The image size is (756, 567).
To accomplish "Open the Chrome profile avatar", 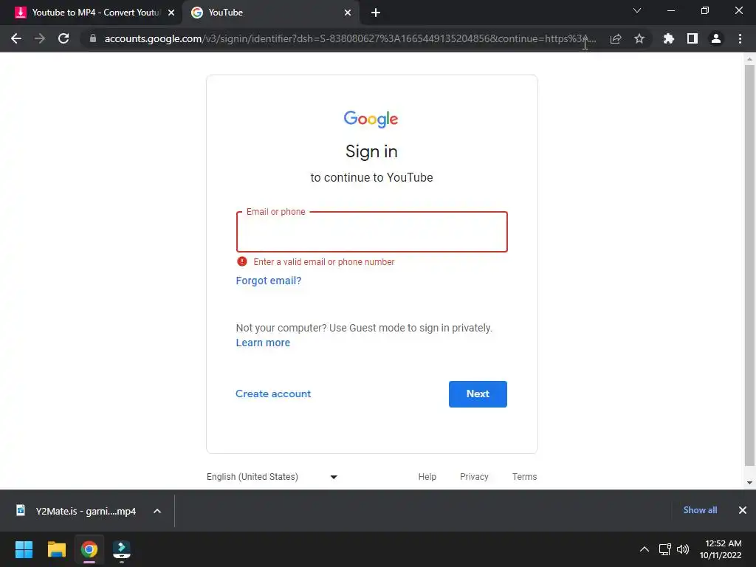I will pos(716,38).
